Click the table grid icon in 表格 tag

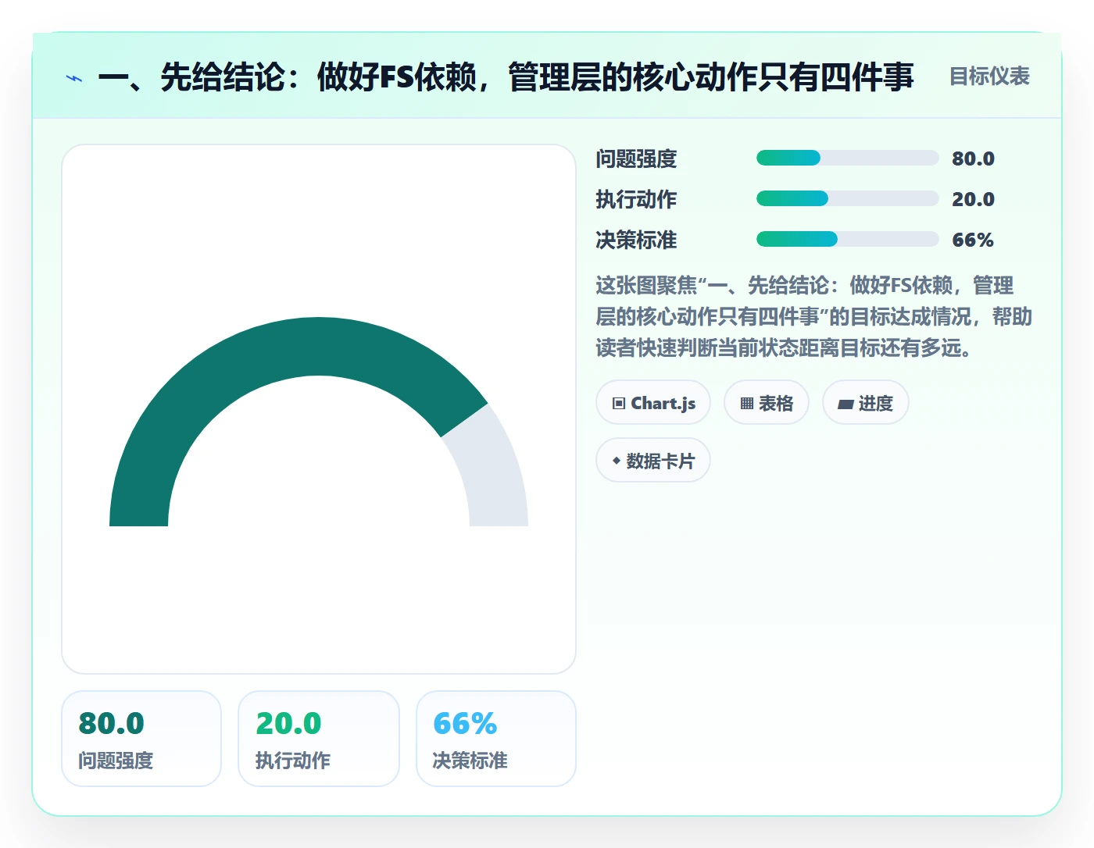click(747, 404)
